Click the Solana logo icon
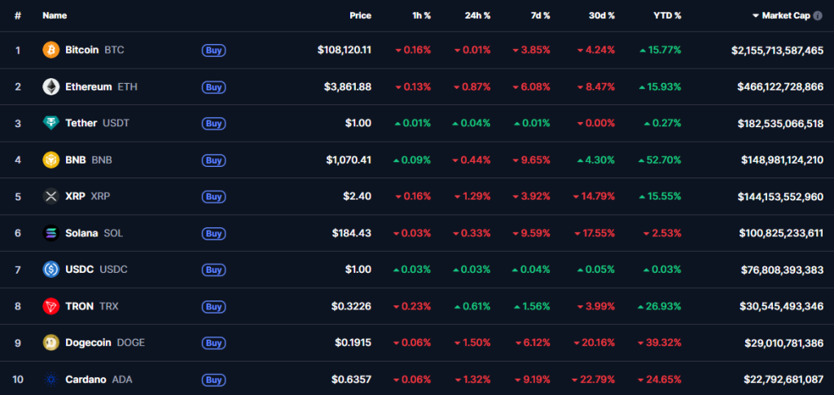Screen dimensions: 834x395 [x=50, y=234]
